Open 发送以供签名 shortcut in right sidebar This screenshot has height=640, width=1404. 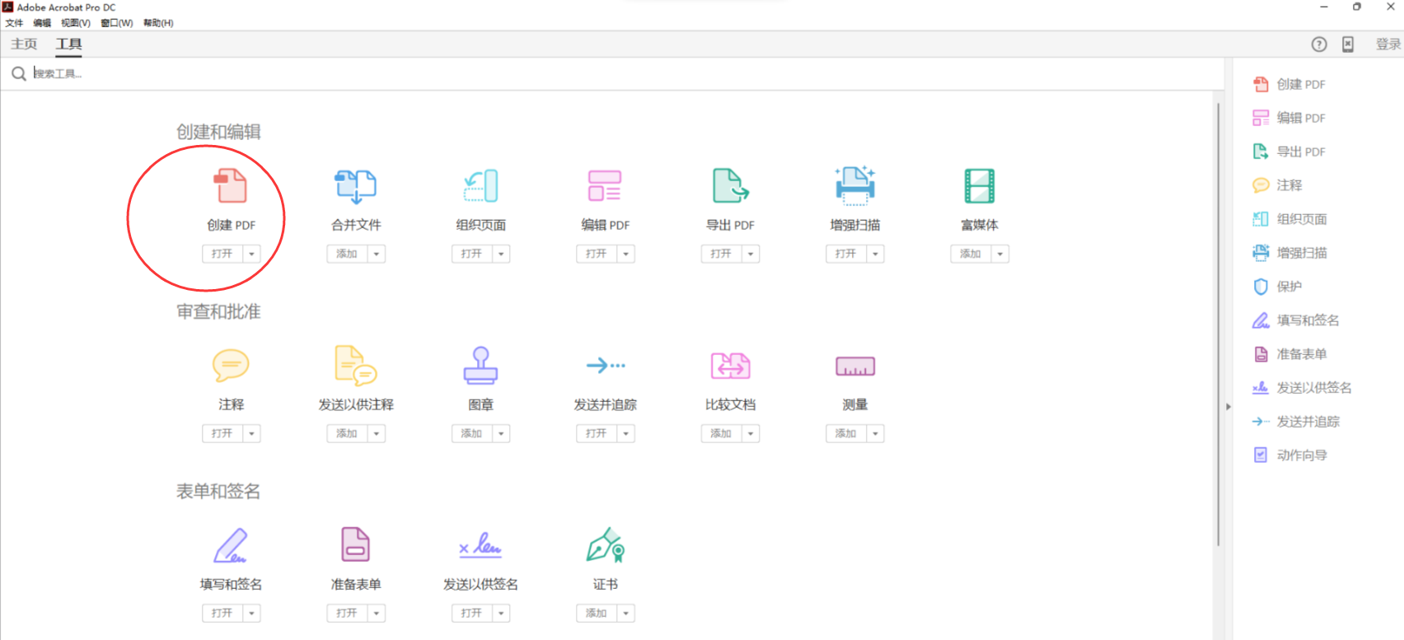[1302, 388]
